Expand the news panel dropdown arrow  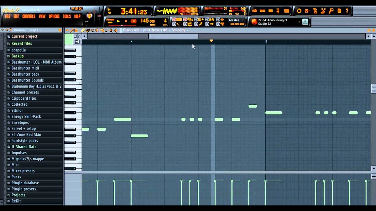(299, 22)
